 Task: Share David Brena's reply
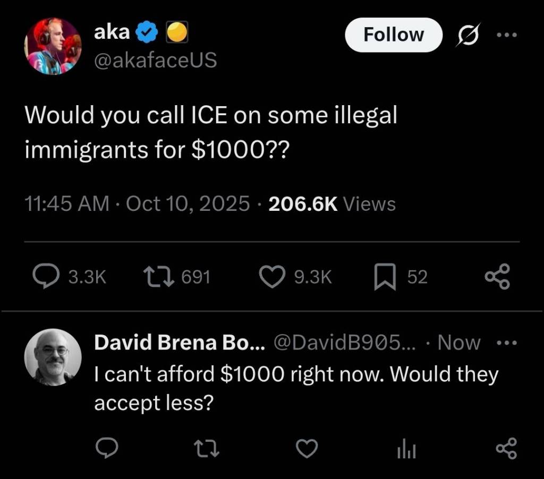505,449
